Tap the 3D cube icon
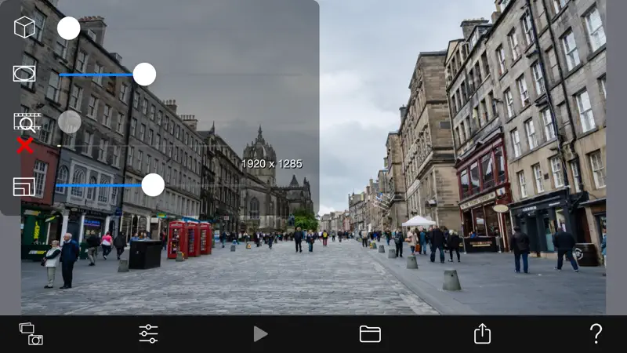The height and width of the screenshot is (353, 627). (24, 27)
